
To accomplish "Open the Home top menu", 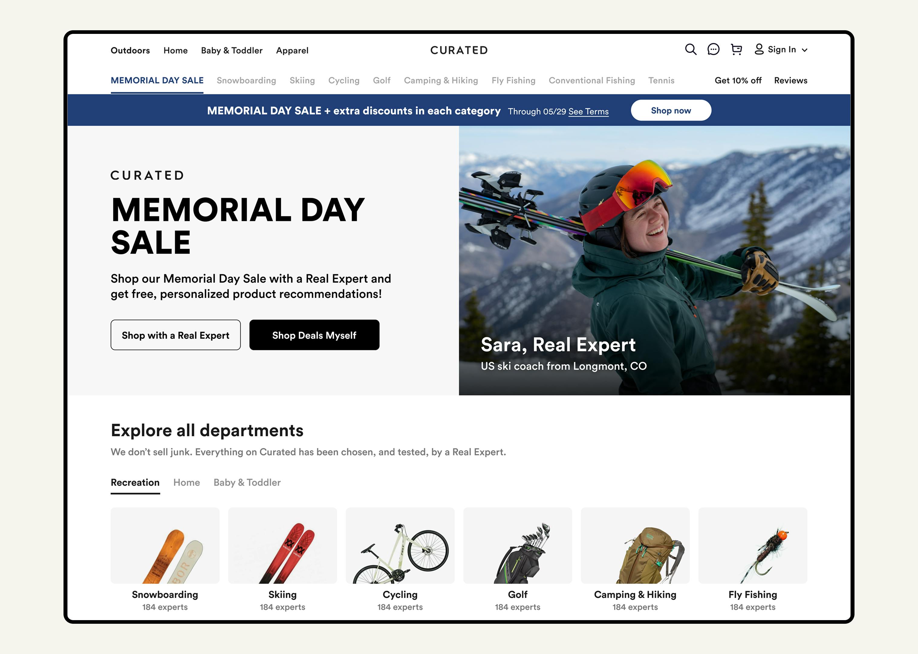I will 175,50.
